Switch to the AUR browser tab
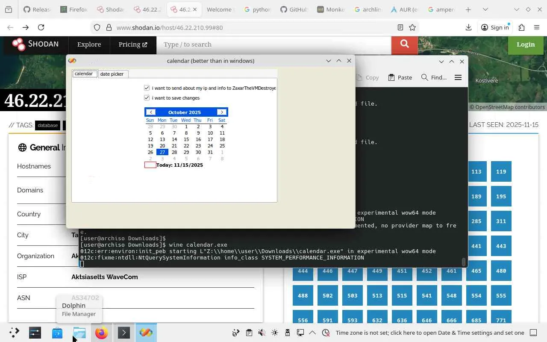Screen dimensions: 547x342 pyautogui.click(x=404, y=9)
